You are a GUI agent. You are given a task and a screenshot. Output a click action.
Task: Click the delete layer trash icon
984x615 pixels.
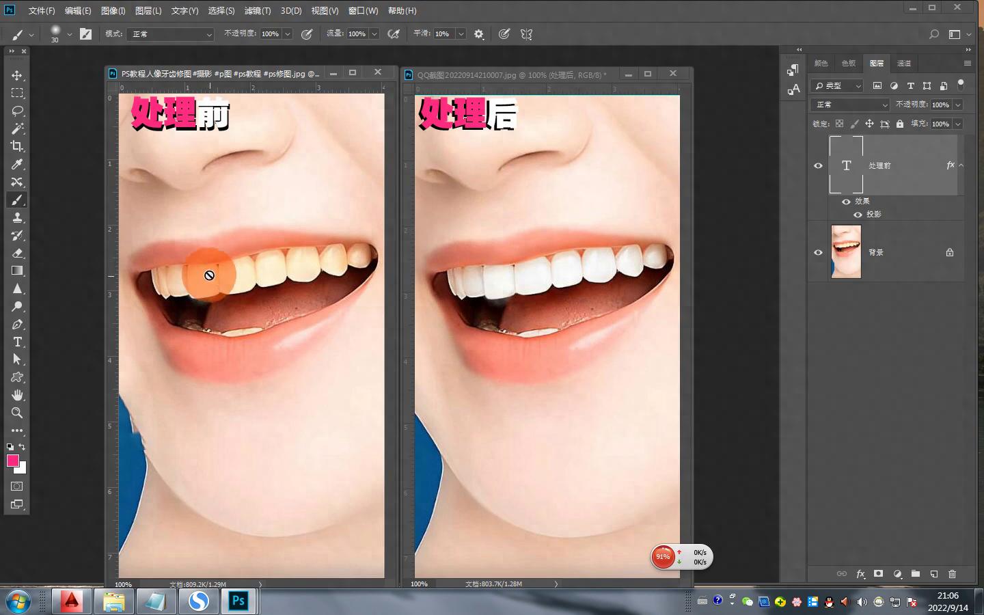pos(952,574)
